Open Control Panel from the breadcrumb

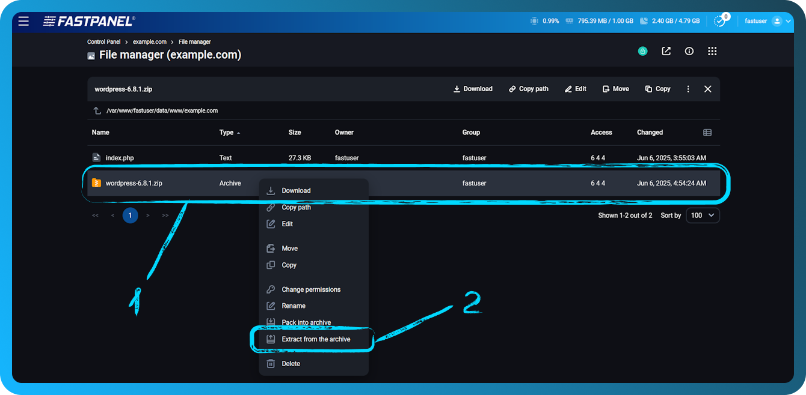coord(103,41)
